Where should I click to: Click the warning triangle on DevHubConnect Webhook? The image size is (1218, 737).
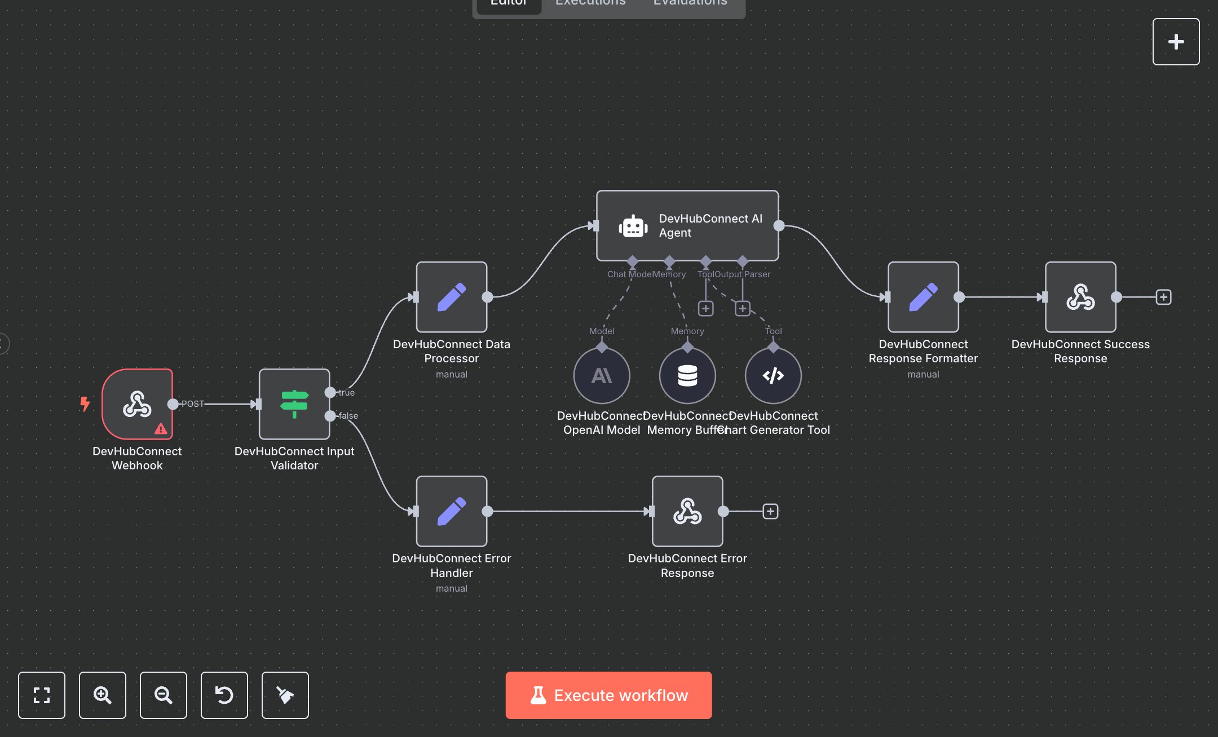161,430
